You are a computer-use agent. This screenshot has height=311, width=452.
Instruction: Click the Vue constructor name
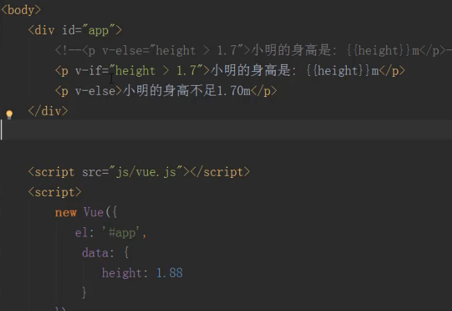tap(94, 212)
